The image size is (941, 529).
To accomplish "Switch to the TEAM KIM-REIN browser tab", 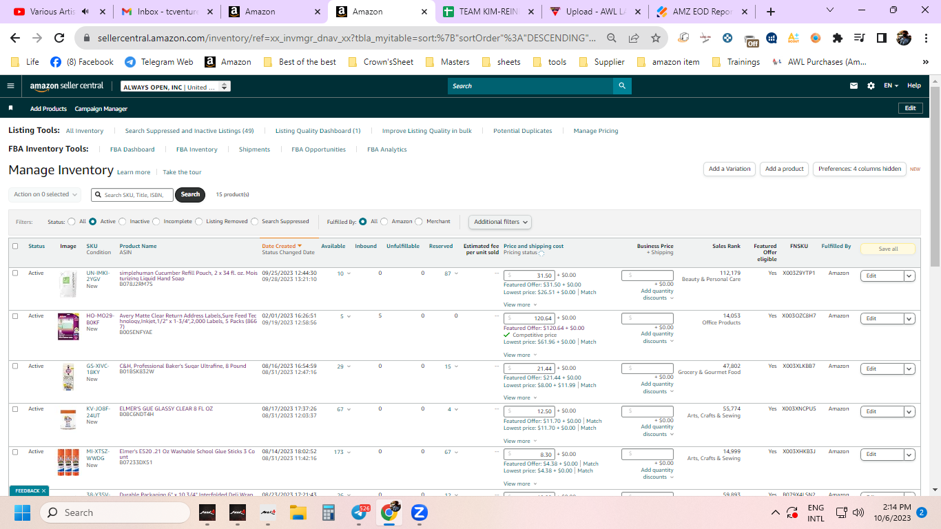I will (x=489, y=12).
